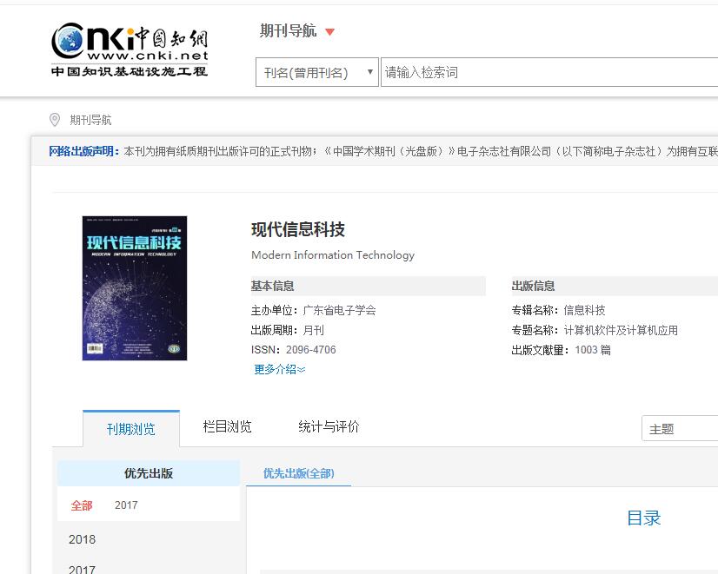Open the 主题 search field dropdown
This screenshot has height=574, width=718.
(679, 429)
